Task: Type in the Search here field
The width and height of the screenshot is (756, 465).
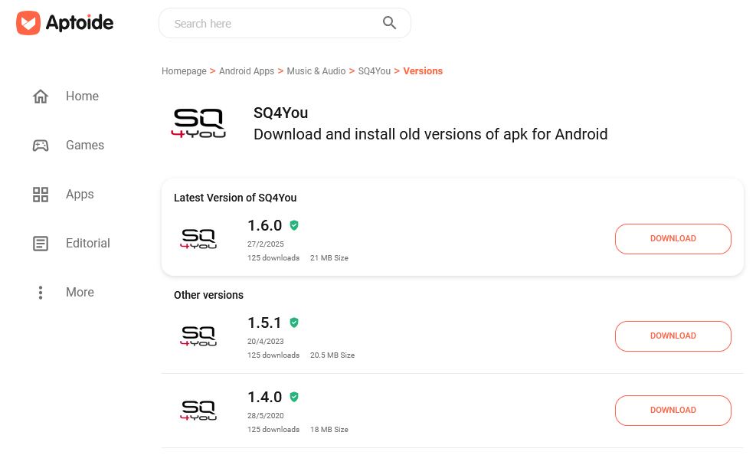Action: [272, 24]
